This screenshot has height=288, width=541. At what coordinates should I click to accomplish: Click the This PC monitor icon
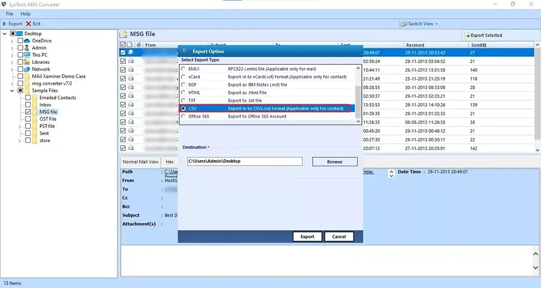pyautogui.click(x=27, y=55)
